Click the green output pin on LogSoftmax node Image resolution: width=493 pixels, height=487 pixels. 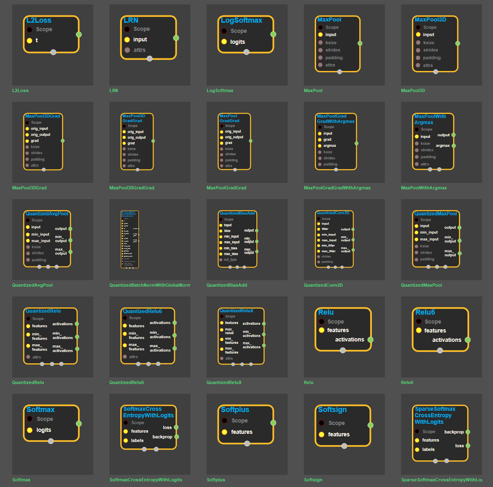(x=273, y=34)
